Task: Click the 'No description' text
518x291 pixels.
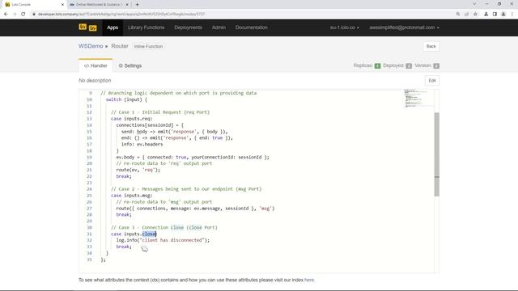Action: tap(95, 81)
